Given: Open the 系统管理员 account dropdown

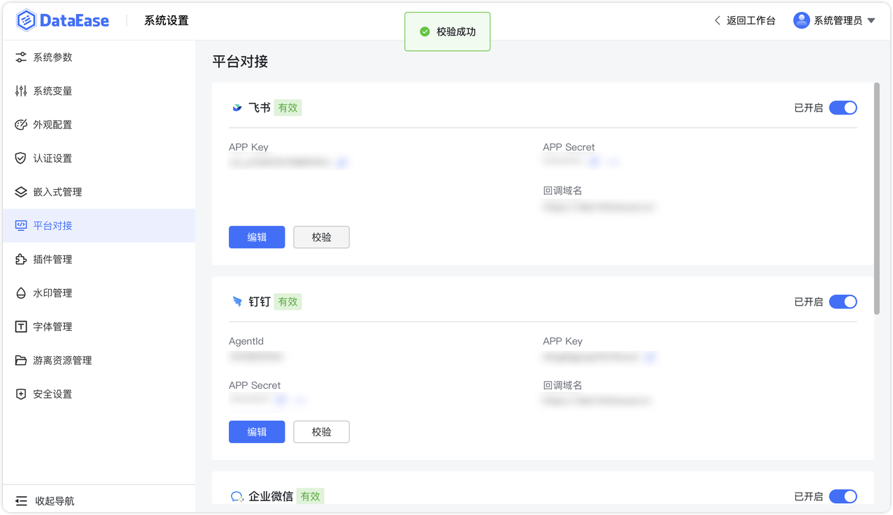Looking at the screenshot, I should tap(834, 20).
